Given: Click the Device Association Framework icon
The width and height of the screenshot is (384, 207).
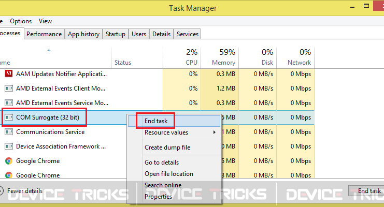Looking at the screenshot, I should pos(9,146).
